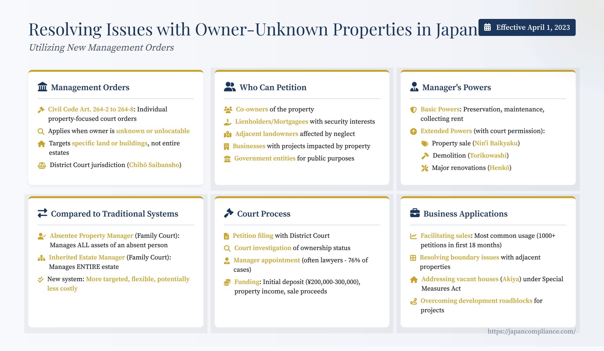Click the calendar icon in the Effective date badge
The width and height of the screenshot is (604, 351).
487,27
